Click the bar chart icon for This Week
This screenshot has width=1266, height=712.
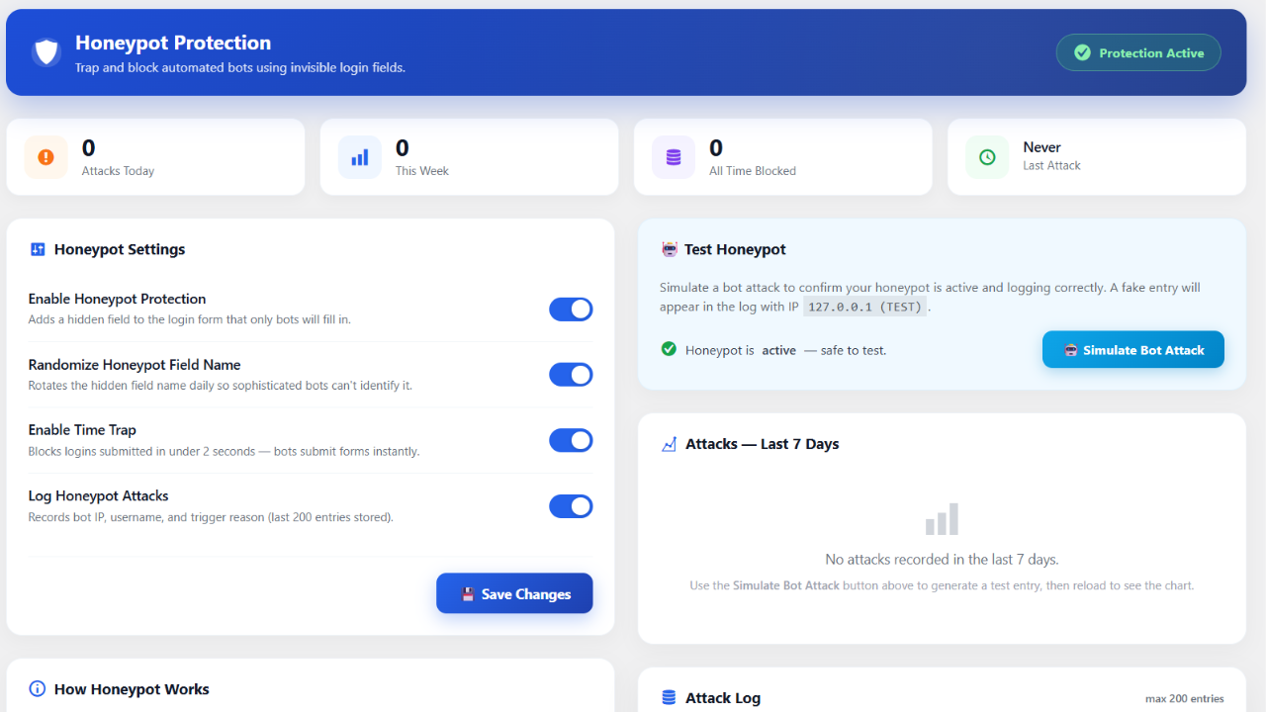pos(360,157)
